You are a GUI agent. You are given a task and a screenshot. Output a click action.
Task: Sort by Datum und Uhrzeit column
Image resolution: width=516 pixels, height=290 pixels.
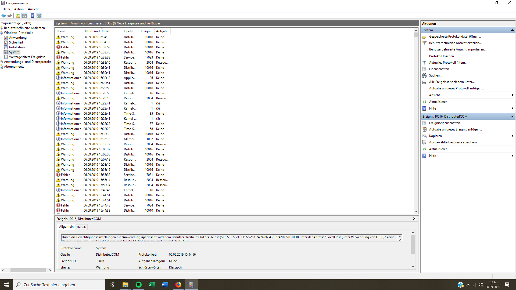click(x=97, y=31)
